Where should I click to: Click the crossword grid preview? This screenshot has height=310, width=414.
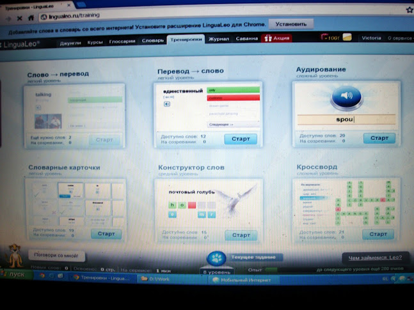tap(365, 203)
